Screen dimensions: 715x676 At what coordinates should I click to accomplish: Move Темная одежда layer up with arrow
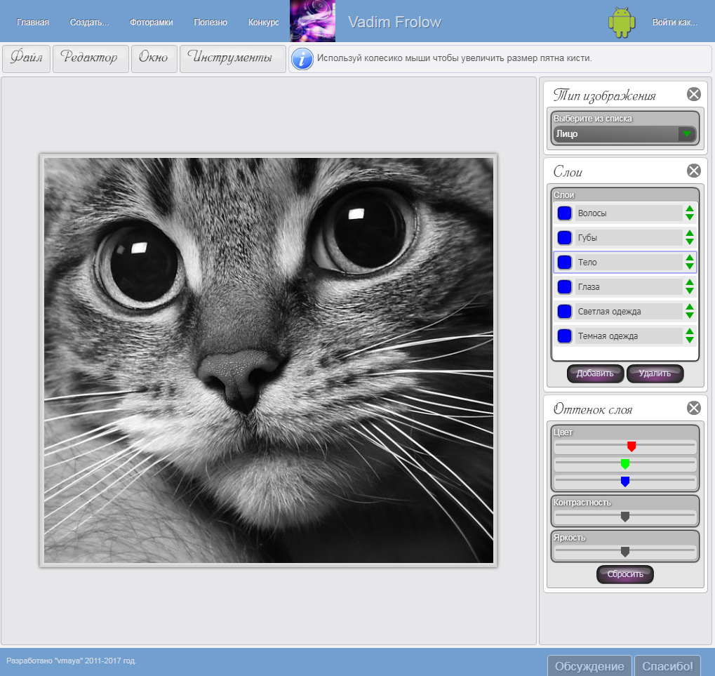pos(690,332)
